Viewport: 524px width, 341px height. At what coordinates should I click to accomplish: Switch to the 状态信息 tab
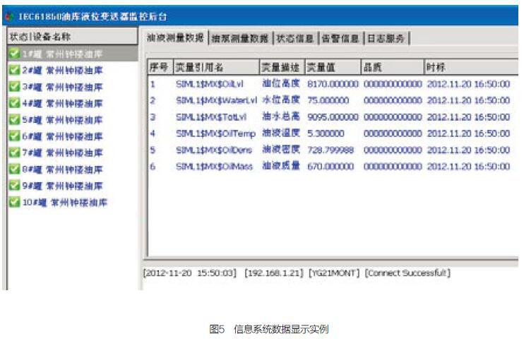coord(294,39)
